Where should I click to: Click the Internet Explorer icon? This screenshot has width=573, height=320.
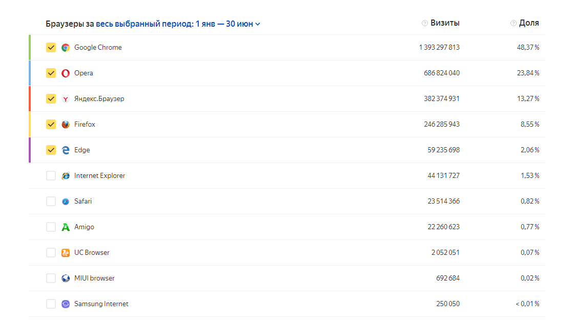pos(66,176)
